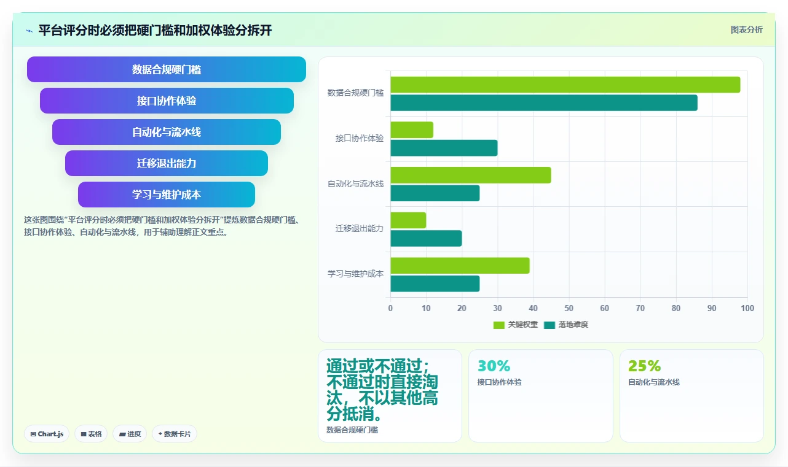Select the 数据合规硬门槛 funnel bar
The image size is (788, 467).
[x=167, y=69]
